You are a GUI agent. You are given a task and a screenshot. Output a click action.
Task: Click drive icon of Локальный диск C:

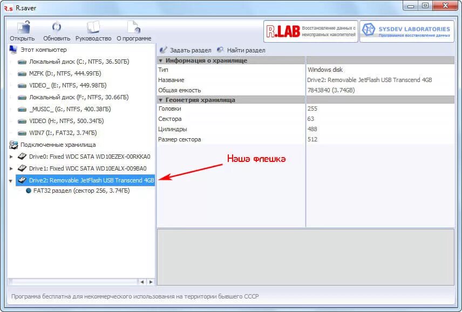(22, 62)
